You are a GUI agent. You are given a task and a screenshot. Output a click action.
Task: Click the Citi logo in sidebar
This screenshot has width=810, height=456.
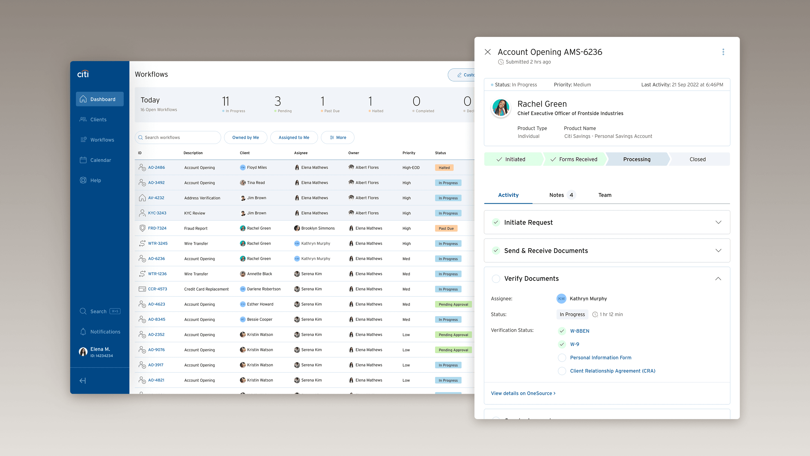[x=83, y=74]
